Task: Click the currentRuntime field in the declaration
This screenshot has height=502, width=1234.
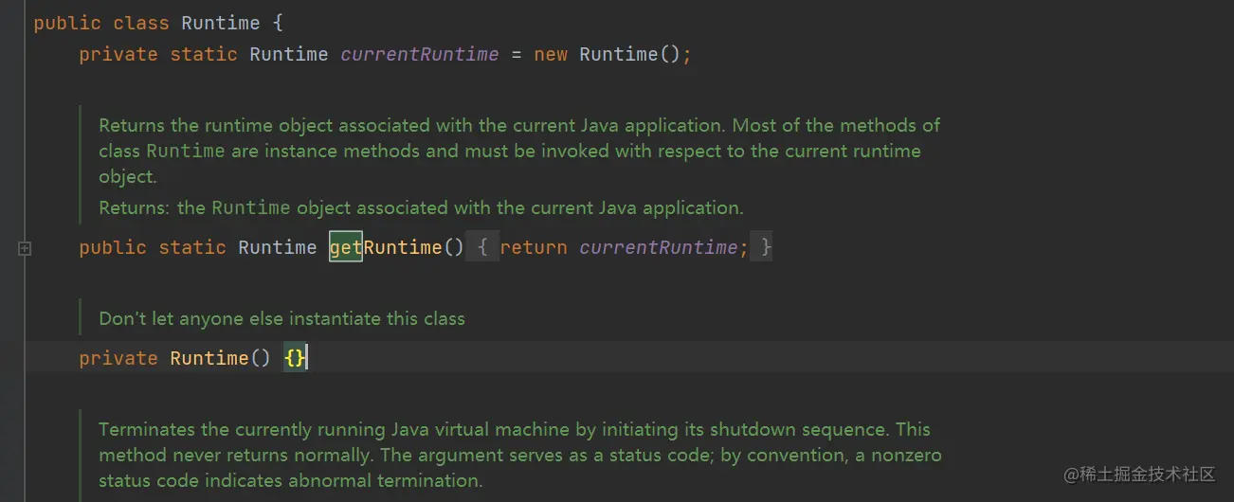Action: [x=420, y=54]
